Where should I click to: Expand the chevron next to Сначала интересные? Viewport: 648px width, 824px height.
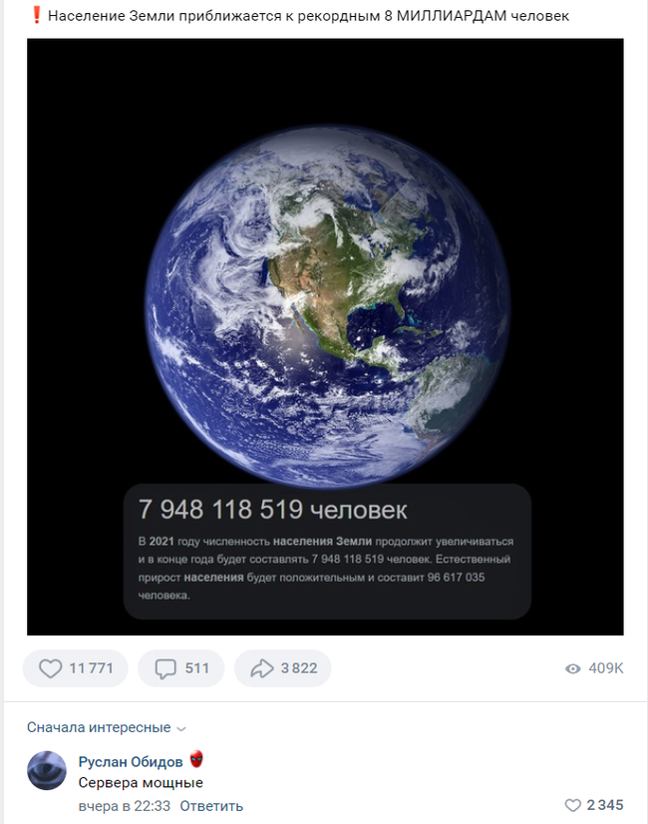point(181,728)
